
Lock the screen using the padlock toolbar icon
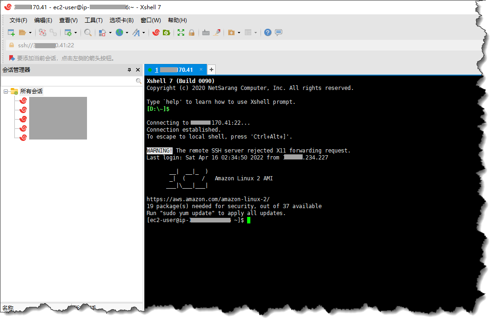(192, 32)
